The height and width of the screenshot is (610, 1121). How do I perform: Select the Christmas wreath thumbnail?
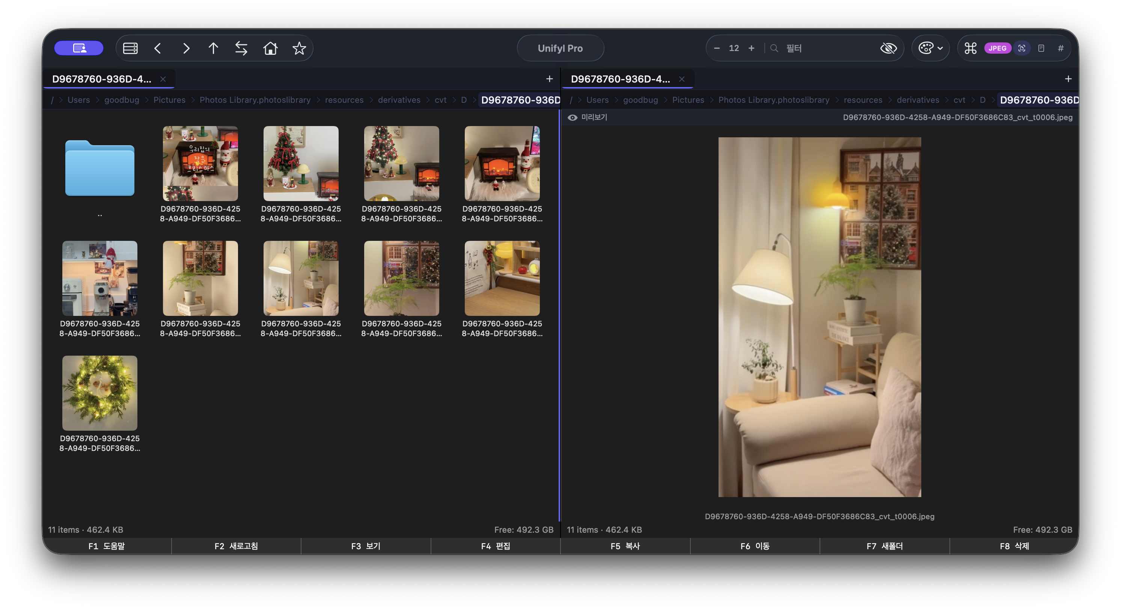[x=99, y=393]
